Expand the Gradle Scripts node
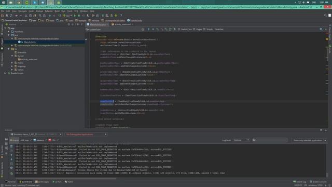This screenshot has height=187, width=332. [x=5, y=73]
